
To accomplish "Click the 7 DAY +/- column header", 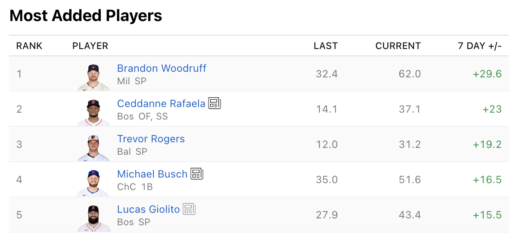I will pos(480,46).
